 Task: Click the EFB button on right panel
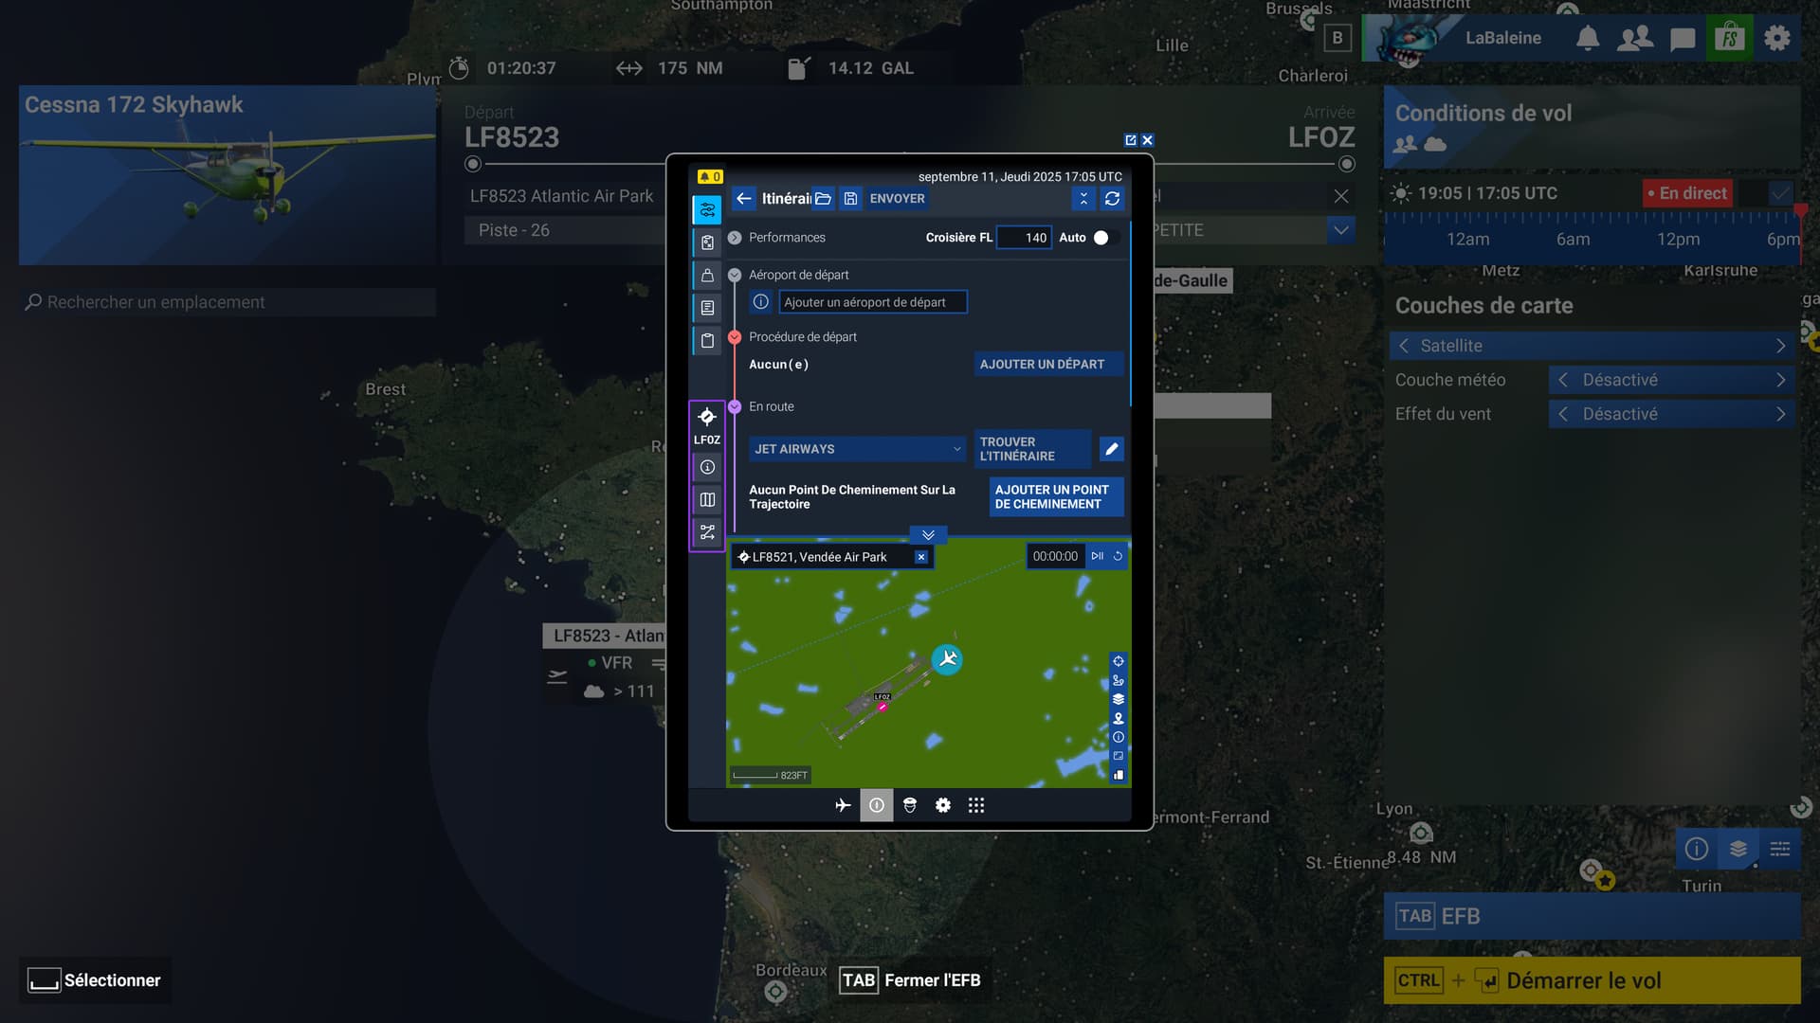(1592, 917)
